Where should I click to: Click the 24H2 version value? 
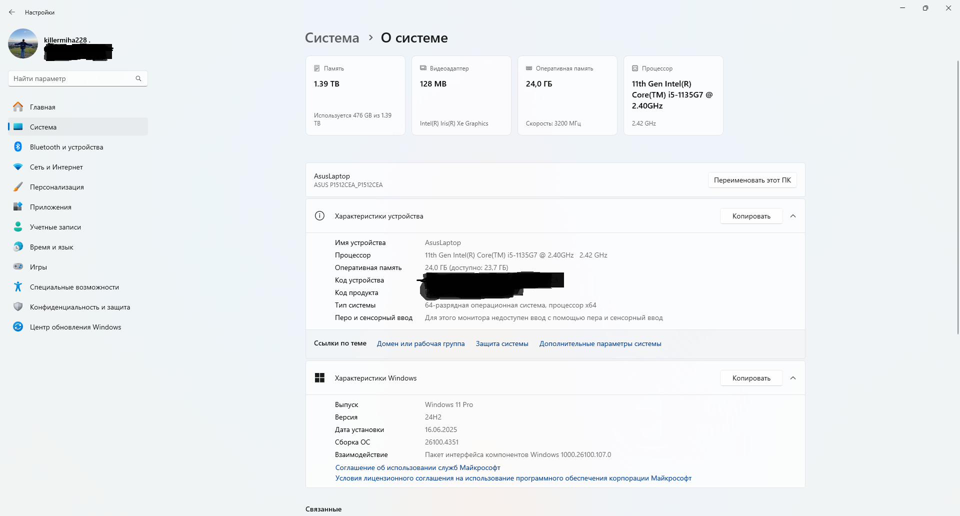point(433,417)
